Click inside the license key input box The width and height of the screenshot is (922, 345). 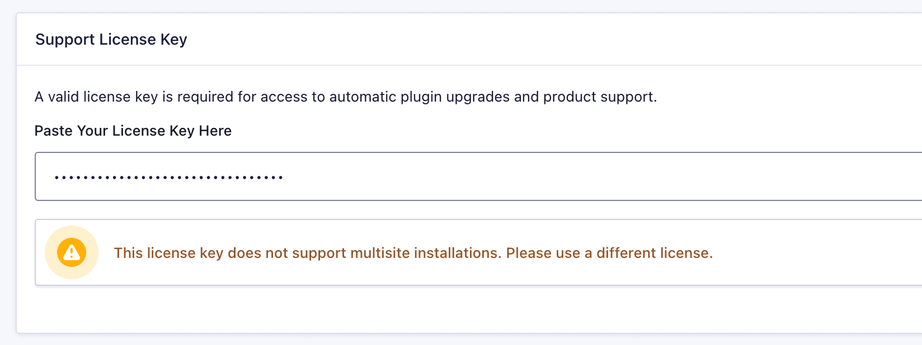point(392,176)
